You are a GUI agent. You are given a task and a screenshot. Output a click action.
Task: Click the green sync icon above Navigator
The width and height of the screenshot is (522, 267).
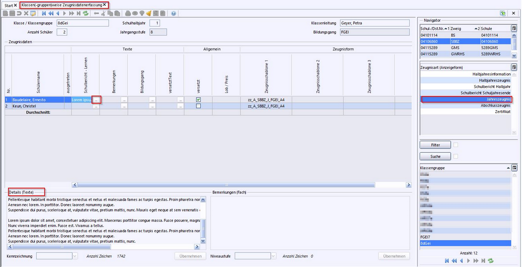click(503, 13)
